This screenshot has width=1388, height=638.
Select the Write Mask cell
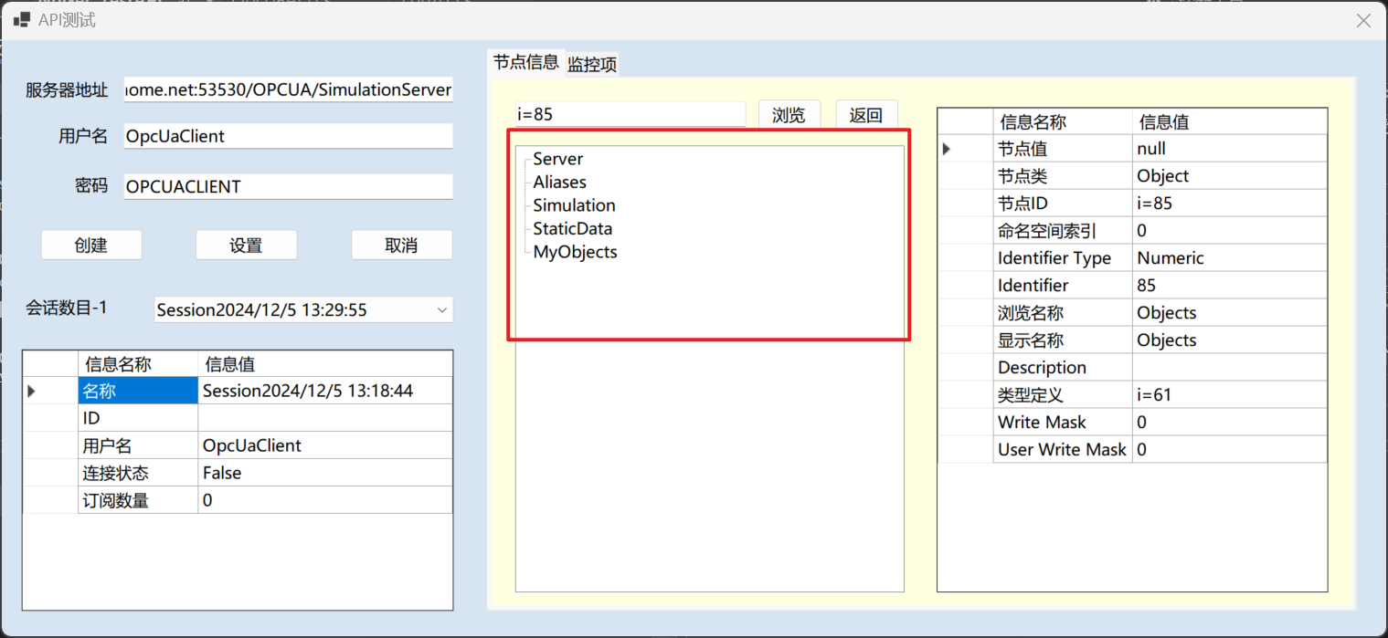click(x=1063, y=422)
